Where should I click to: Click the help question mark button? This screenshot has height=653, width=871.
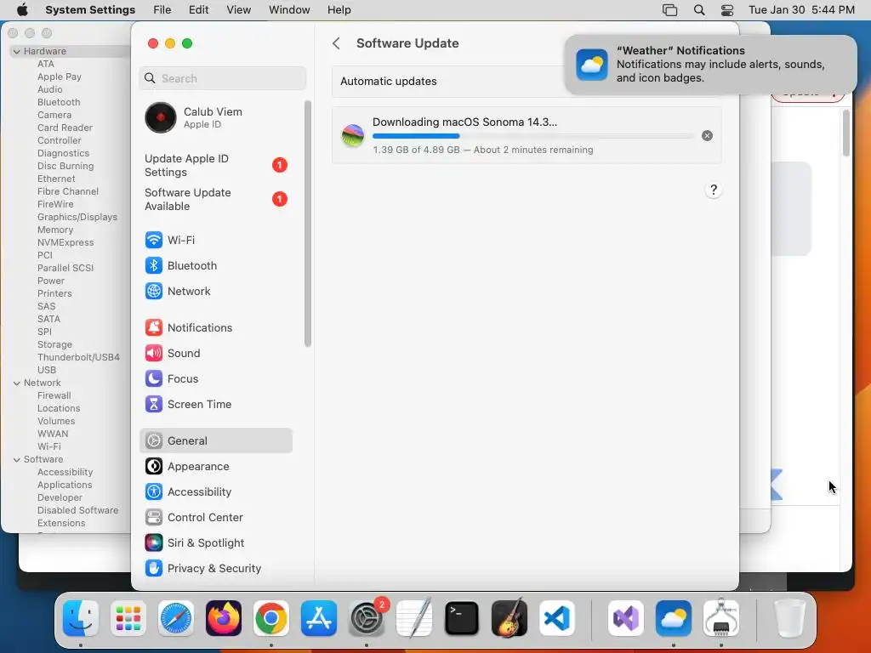[714, 190]
